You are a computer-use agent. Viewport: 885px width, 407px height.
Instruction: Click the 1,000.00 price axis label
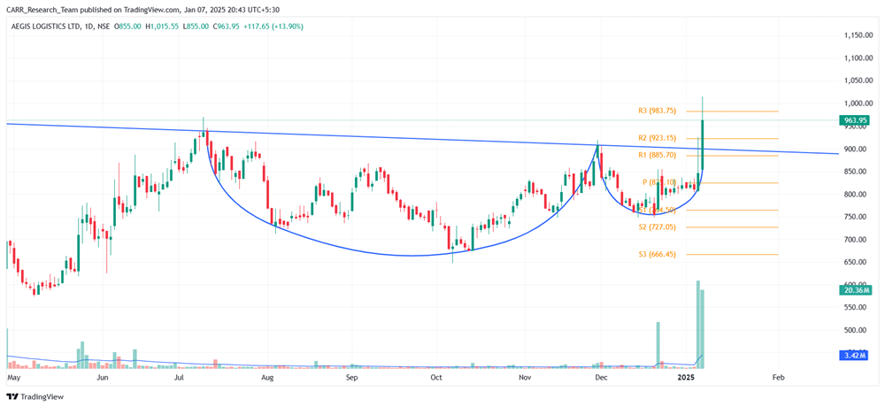pos(858,104)
